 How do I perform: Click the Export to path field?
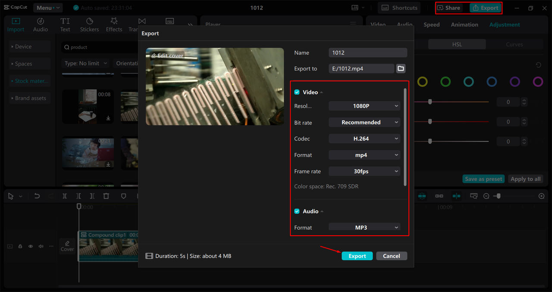(361, 68)
